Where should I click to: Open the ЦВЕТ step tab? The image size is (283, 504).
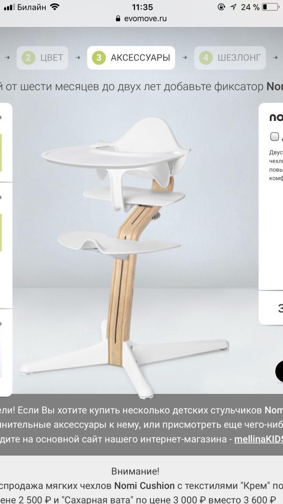coord(42,58)
